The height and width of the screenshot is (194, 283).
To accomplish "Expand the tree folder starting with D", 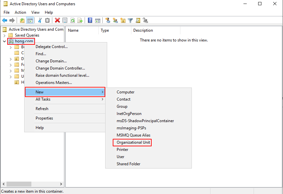I will click(x=11, y=59).
